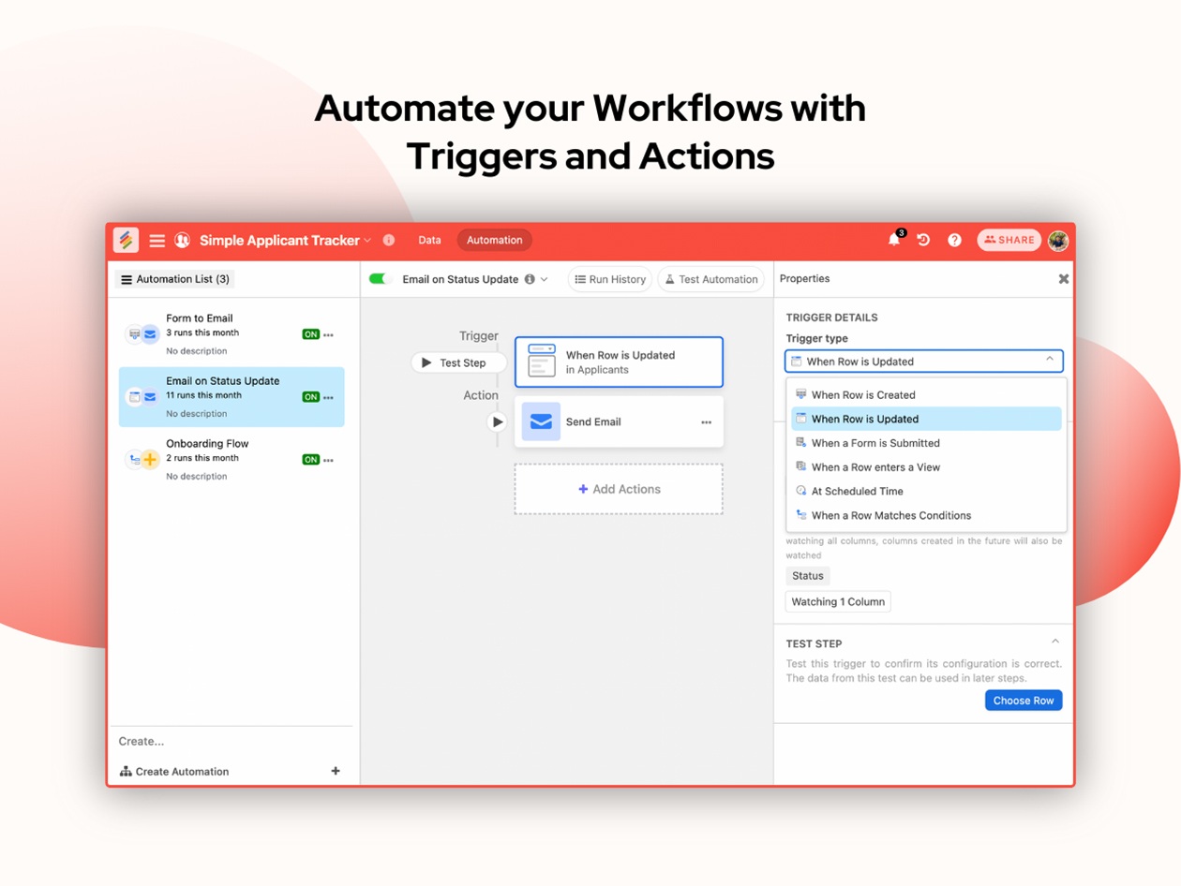Click the Send Email envelope icon
Screen dimensions: 1181x886
tap(541, 421)
